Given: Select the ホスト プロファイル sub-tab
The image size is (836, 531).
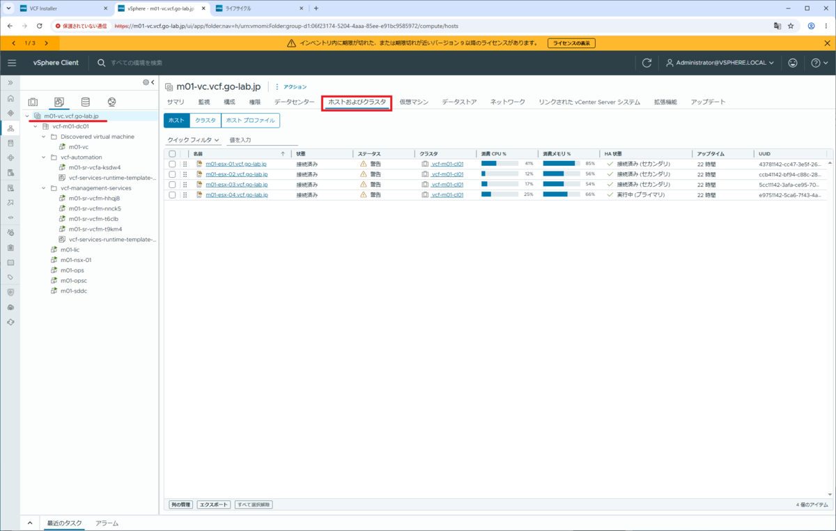Looking at the screenshot, I should coord(250,121).
